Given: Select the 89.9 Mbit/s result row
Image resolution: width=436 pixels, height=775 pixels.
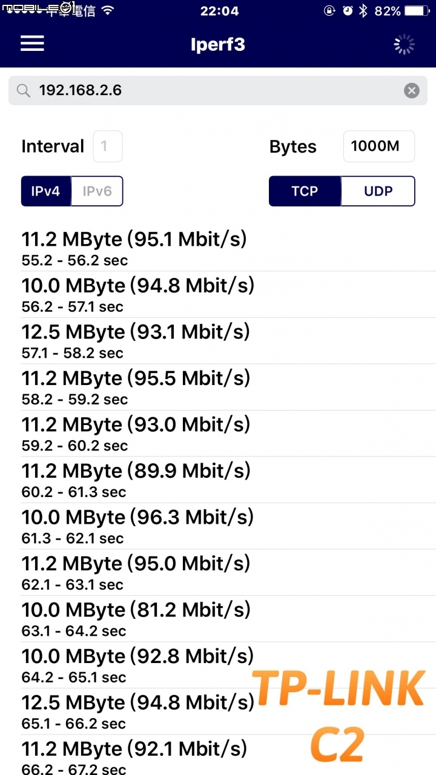Looking at the screenshot, I should pyautogui.click(x=218, y=480).
